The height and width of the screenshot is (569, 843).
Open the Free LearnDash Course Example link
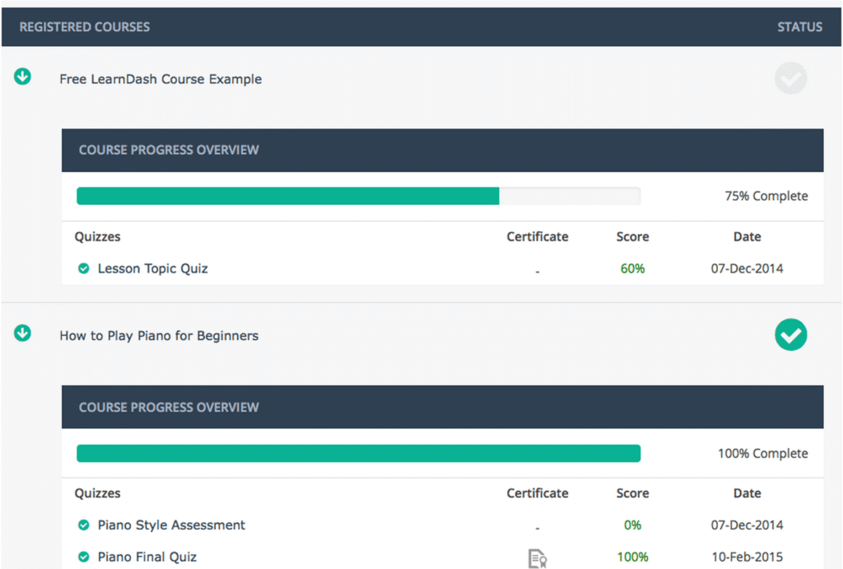coord(161,78)
